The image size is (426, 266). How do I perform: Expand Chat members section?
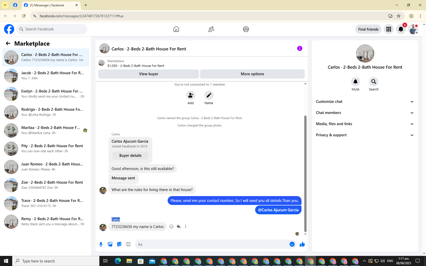pyautogui.click(x=365, y=113)
